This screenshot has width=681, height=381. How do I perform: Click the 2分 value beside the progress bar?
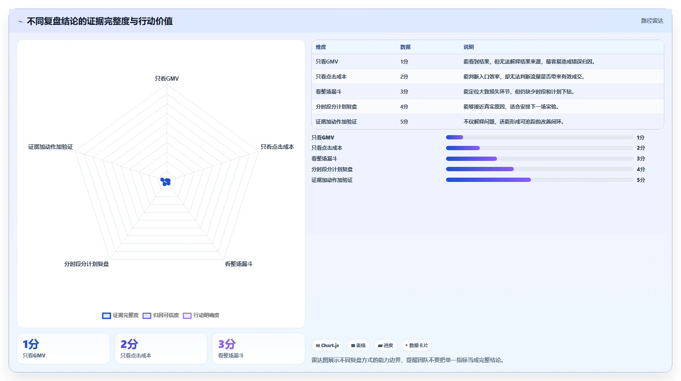[641, 148]
